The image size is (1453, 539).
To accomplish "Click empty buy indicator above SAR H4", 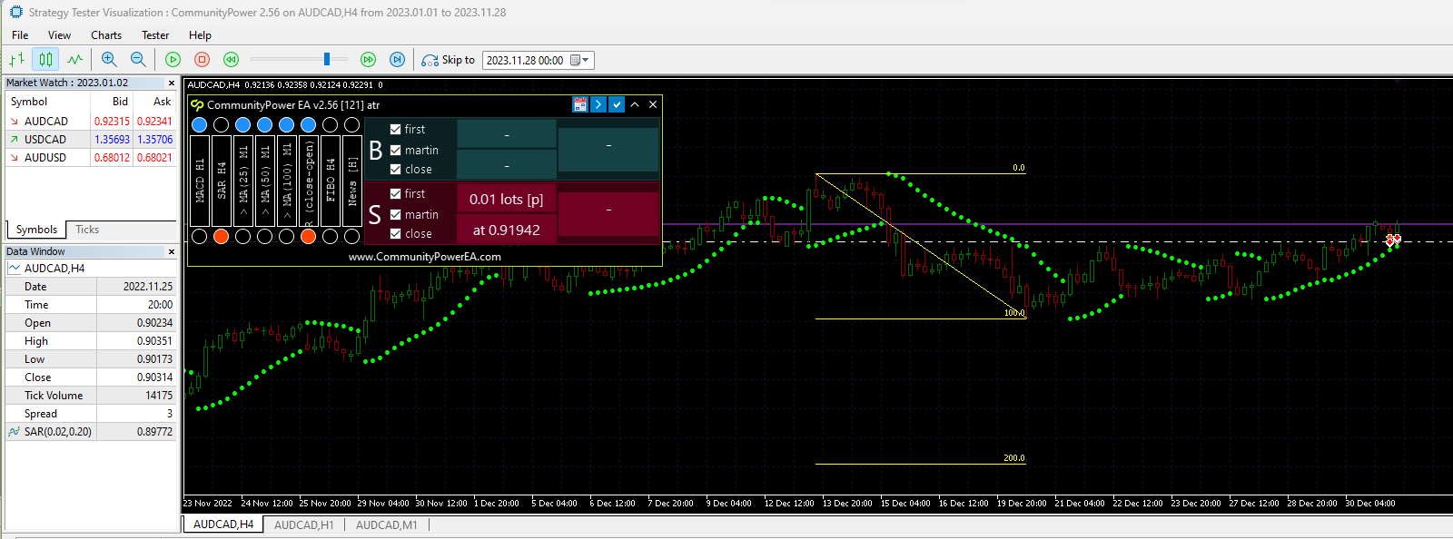I will click(x=222, y=124).
